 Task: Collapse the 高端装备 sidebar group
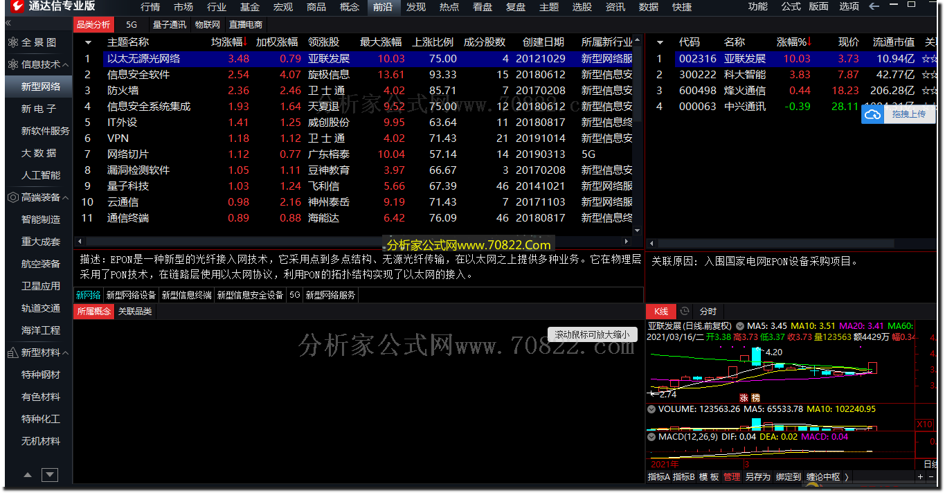coord(66,197)
